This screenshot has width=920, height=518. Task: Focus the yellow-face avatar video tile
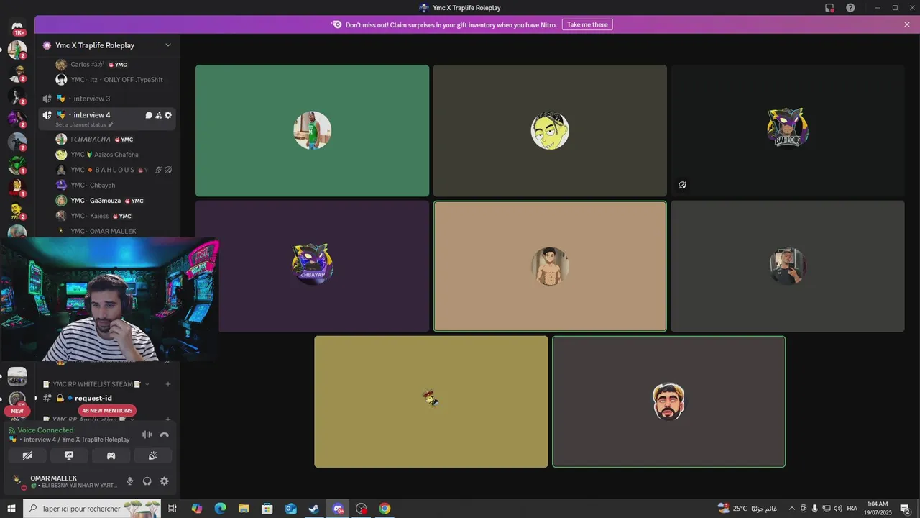550,130
